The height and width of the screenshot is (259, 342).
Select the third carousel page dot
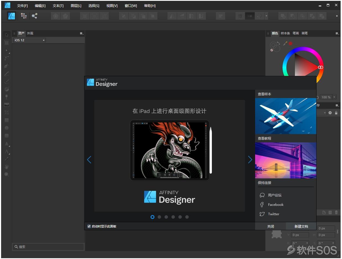coord(166,217)
